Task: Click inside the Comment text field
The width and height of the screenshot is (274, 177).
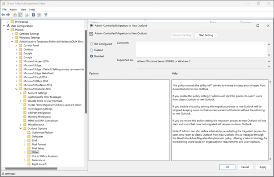Action: click(202, 50)
